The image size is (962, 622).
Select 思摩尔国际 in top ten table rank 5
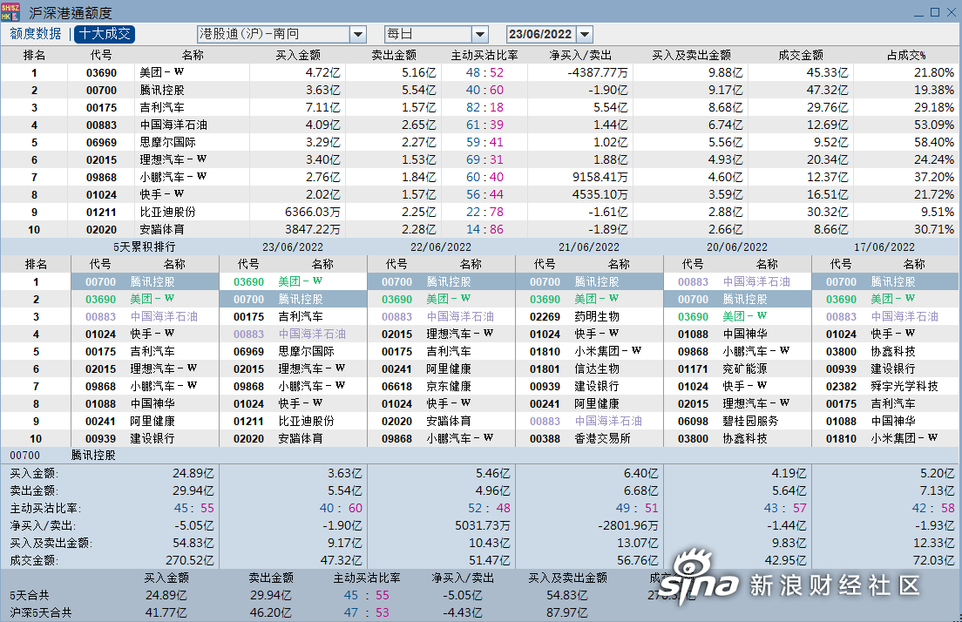[x=167, y=142]
